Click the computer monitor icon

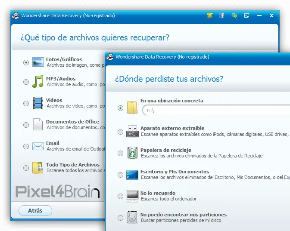[132, 196]
